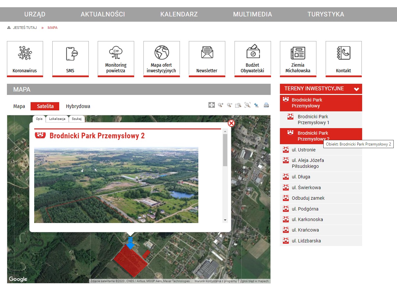This screenshot has height=292, width=397.
Task: Open the SMS notifications tile
Action: pos(70,59)
